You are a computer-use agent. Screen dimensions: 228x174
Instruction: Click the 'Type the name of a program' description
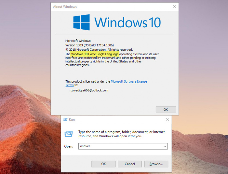122,134
